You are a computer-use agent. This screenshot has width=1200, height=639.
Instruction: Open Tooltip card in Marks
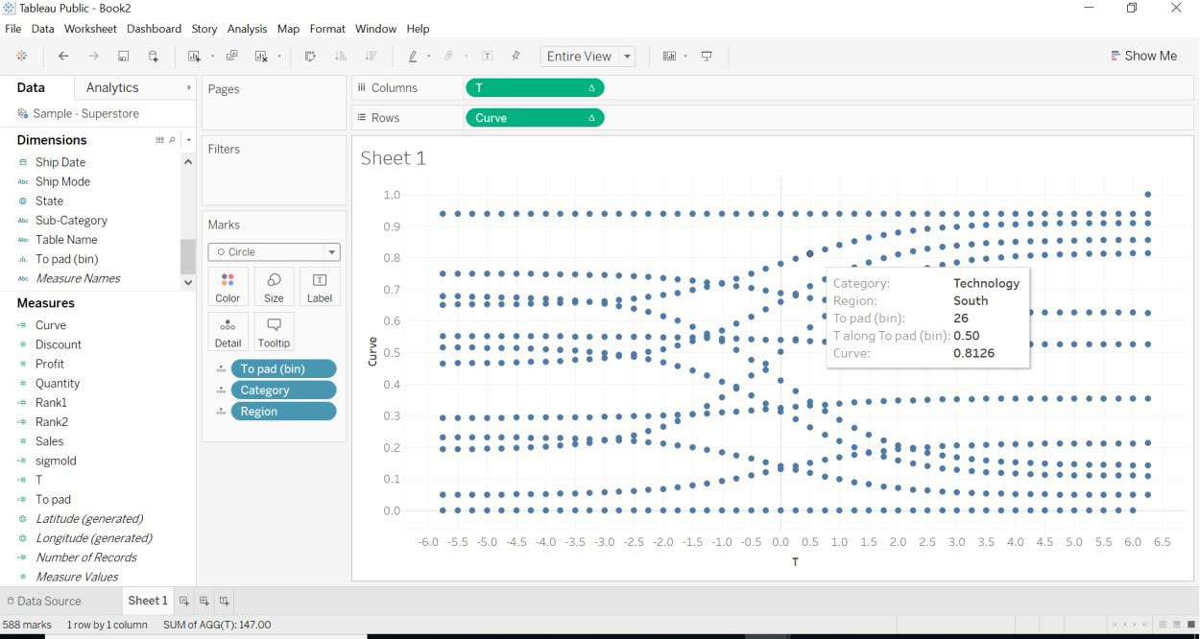(274, 331)
